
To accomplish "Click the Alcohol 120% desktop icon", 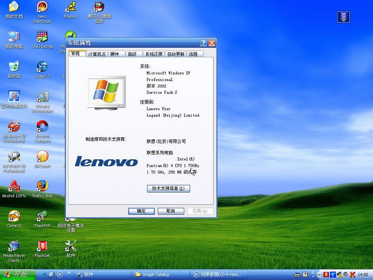I will [14, 189].
